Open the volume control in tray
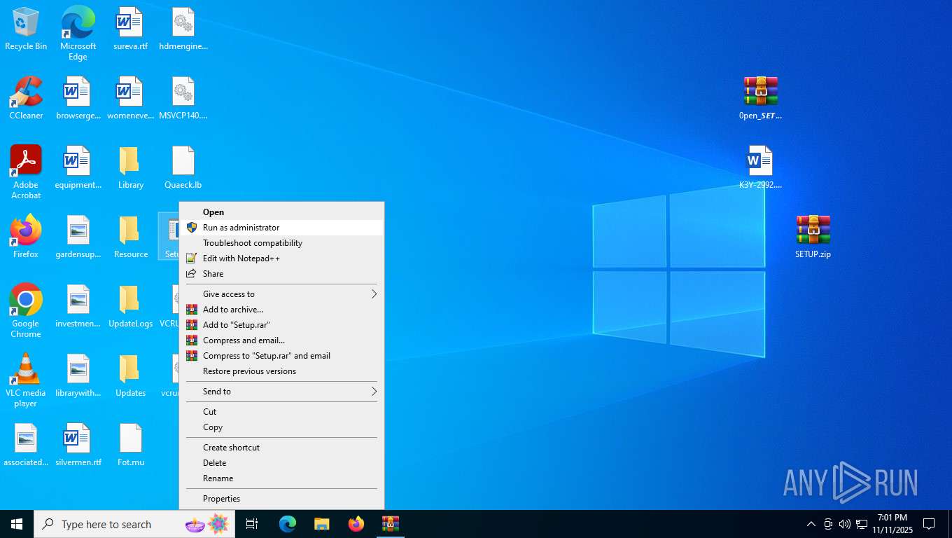Viewport: 952px width, 538px height. click(845, 524)
